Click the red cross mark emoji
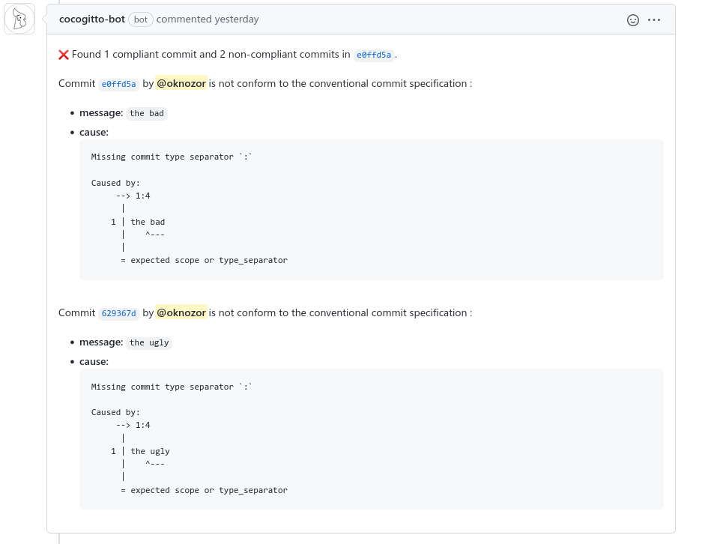Image resolution: width=723 pixels, height=544 pixels. pyautogui.click(x=64, y=55)
